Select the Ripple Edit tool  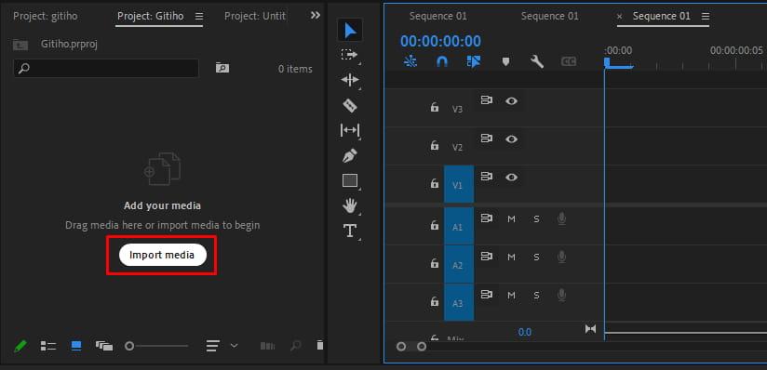point(350,80)
